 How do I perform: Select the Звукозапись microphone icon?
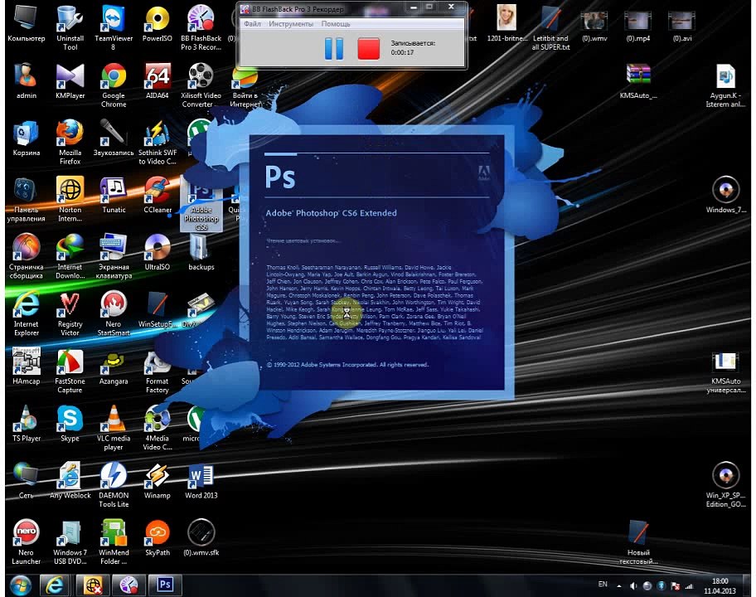pyautogui.click(x=114, y=138)
